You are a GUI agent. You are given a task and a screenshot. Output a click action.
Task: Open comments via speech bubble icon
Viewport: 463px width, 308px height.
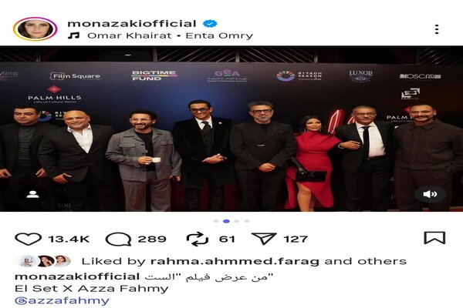[118, 239]
